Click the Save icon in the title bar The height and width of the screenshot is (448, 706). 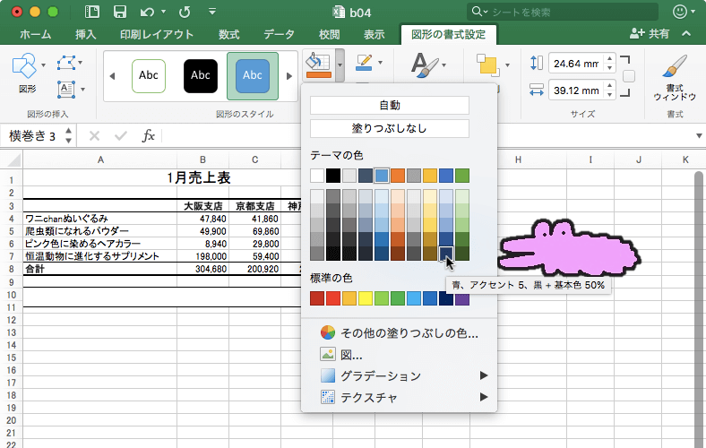(119, 13)
